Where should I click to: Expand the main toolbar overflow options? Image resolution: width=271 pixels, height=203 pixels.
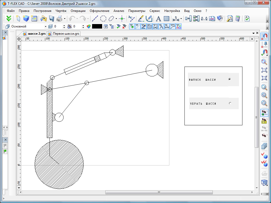(x=267, y=21)
